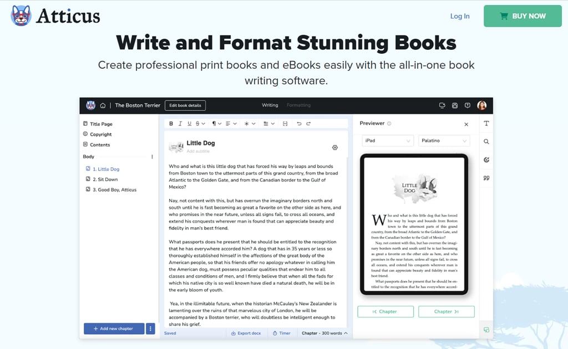Click Export docx in the status bar
Screen dimensions: 568x349
pyautogui.click(x=246, y=333)
